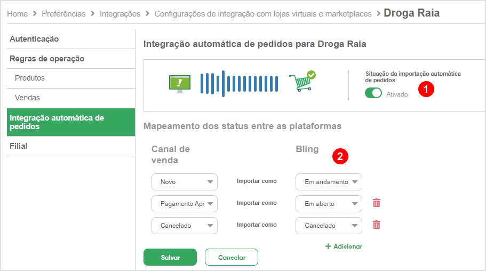
Task: Click the Canal de venda column header
Action: 171,154
